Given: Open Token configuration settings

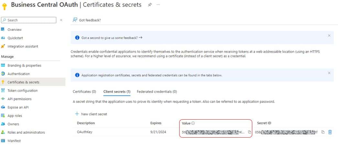Looking at the screenshot, I should (x=22, y=91).
